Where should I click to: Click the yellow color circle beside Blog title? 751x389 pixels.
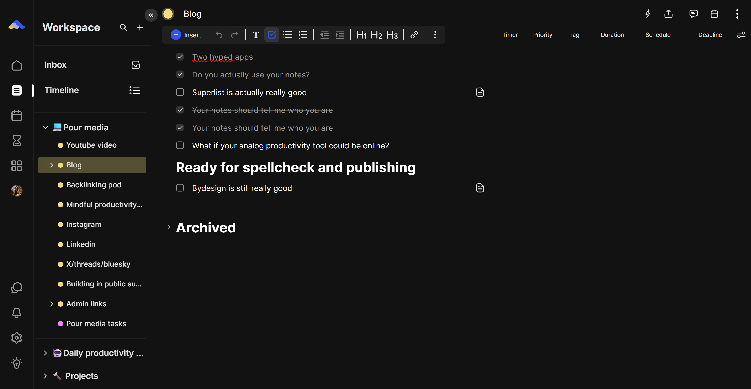(x=168, y=14)
